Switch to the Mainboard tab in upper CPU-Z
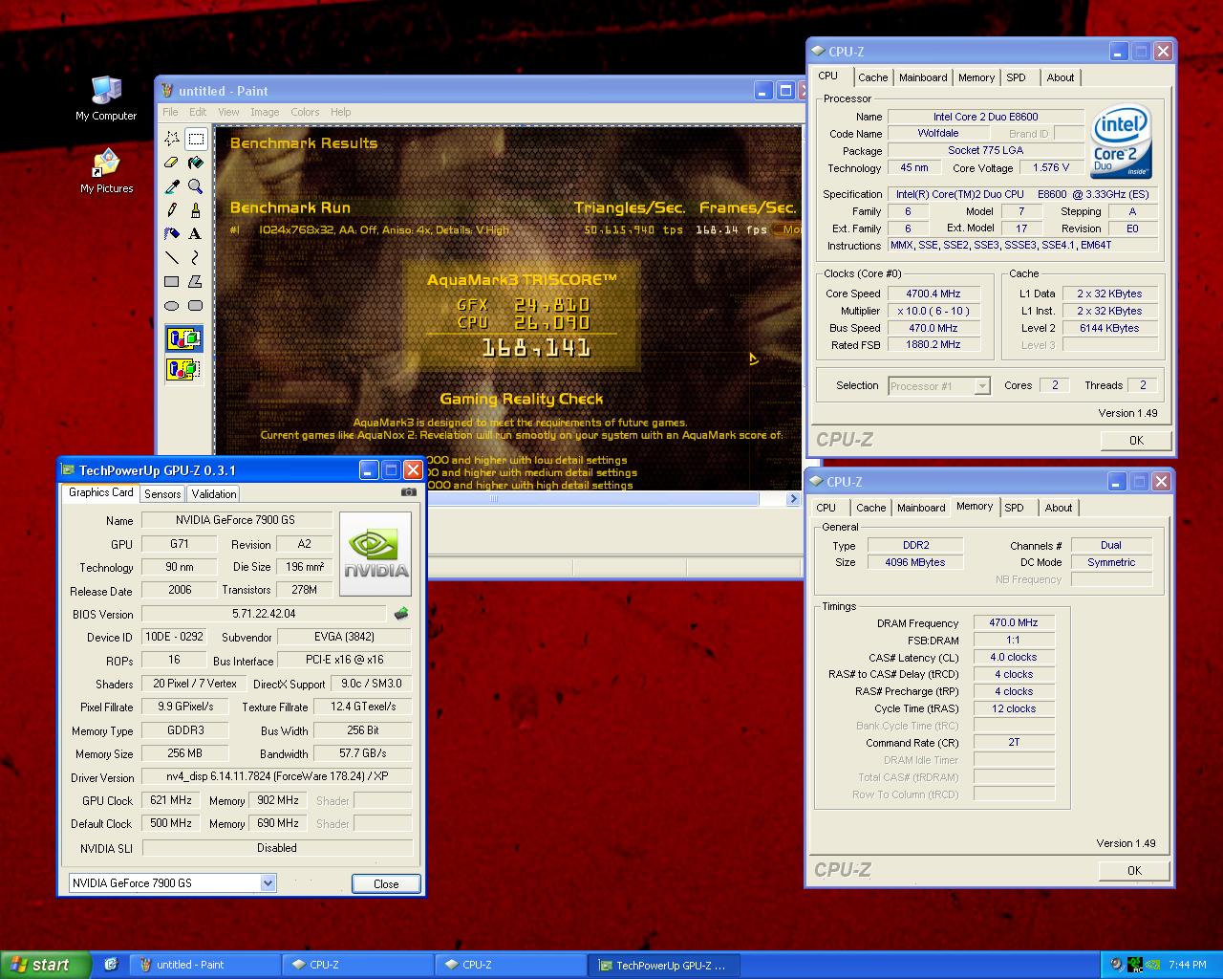Viewport: 1223px width, 979px height. [x=923, y=77]
